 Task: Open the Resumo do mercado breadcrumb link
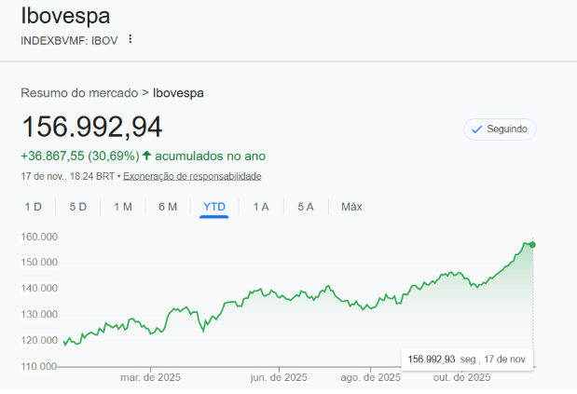coord(78,93)
